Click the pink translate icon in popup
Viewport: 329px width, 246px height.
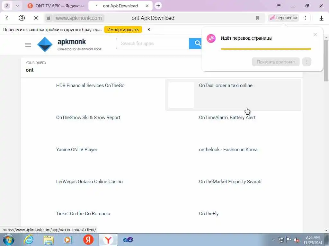(x=211, y=38)
